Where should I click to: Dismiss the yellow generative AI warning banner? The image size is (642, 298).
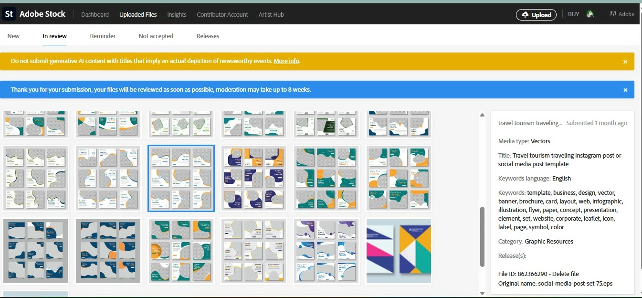click(625, 62)
